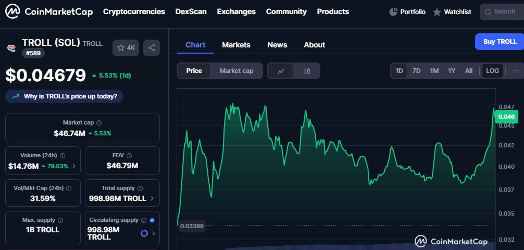The height and width of the screenshot is (250, 524).
Task: Click info icon next to Volume (24h)
Action: click(x=62, y=155)
